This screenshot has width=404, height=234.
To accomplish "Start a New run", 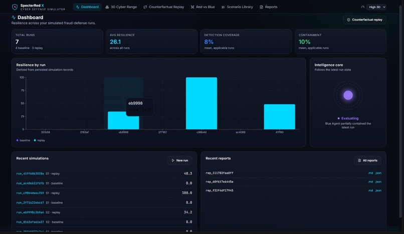I will tap(179, 160).
